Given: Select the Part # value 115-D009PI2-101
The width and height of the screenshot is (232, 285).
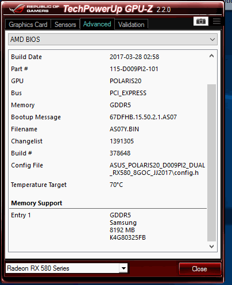Looking at the screenshot, I should point(134,69).
